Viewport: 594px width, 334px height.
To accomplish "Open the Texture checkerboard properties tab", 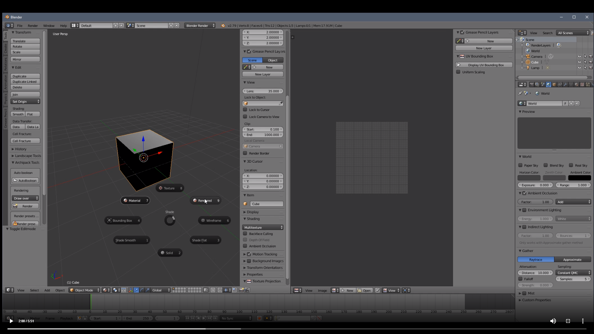I will (582, 84).
